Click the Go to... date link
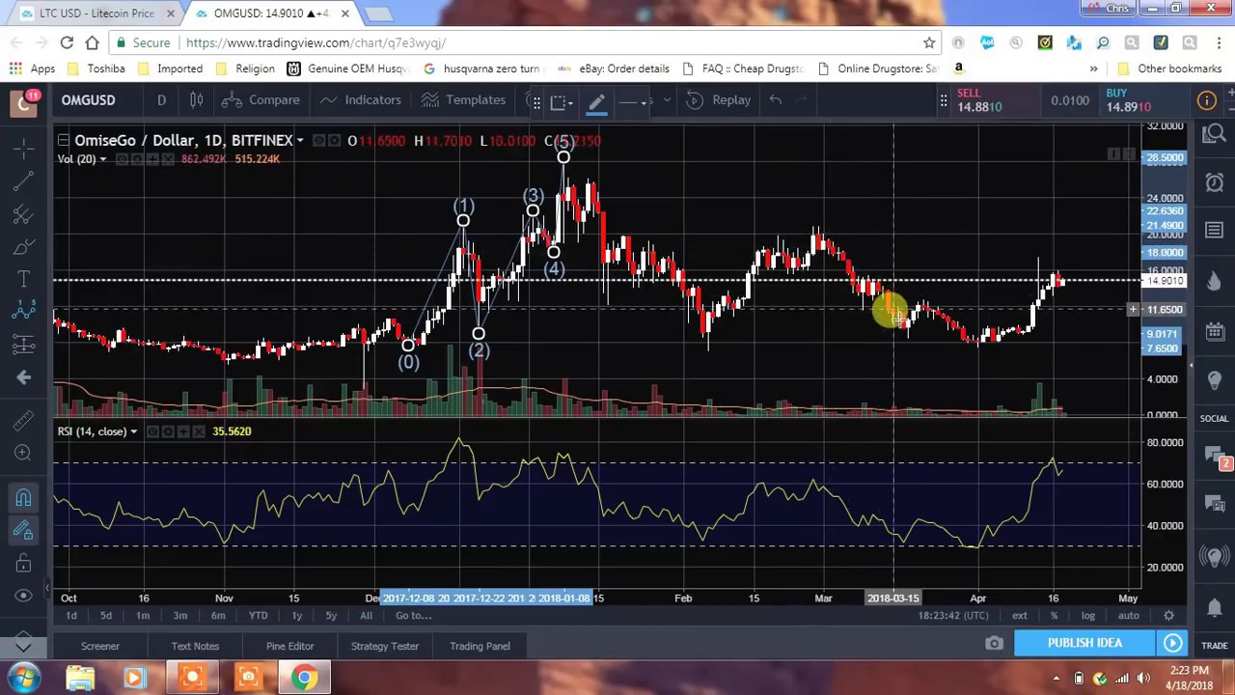The image size is (1235, 695). pos(413,616)
